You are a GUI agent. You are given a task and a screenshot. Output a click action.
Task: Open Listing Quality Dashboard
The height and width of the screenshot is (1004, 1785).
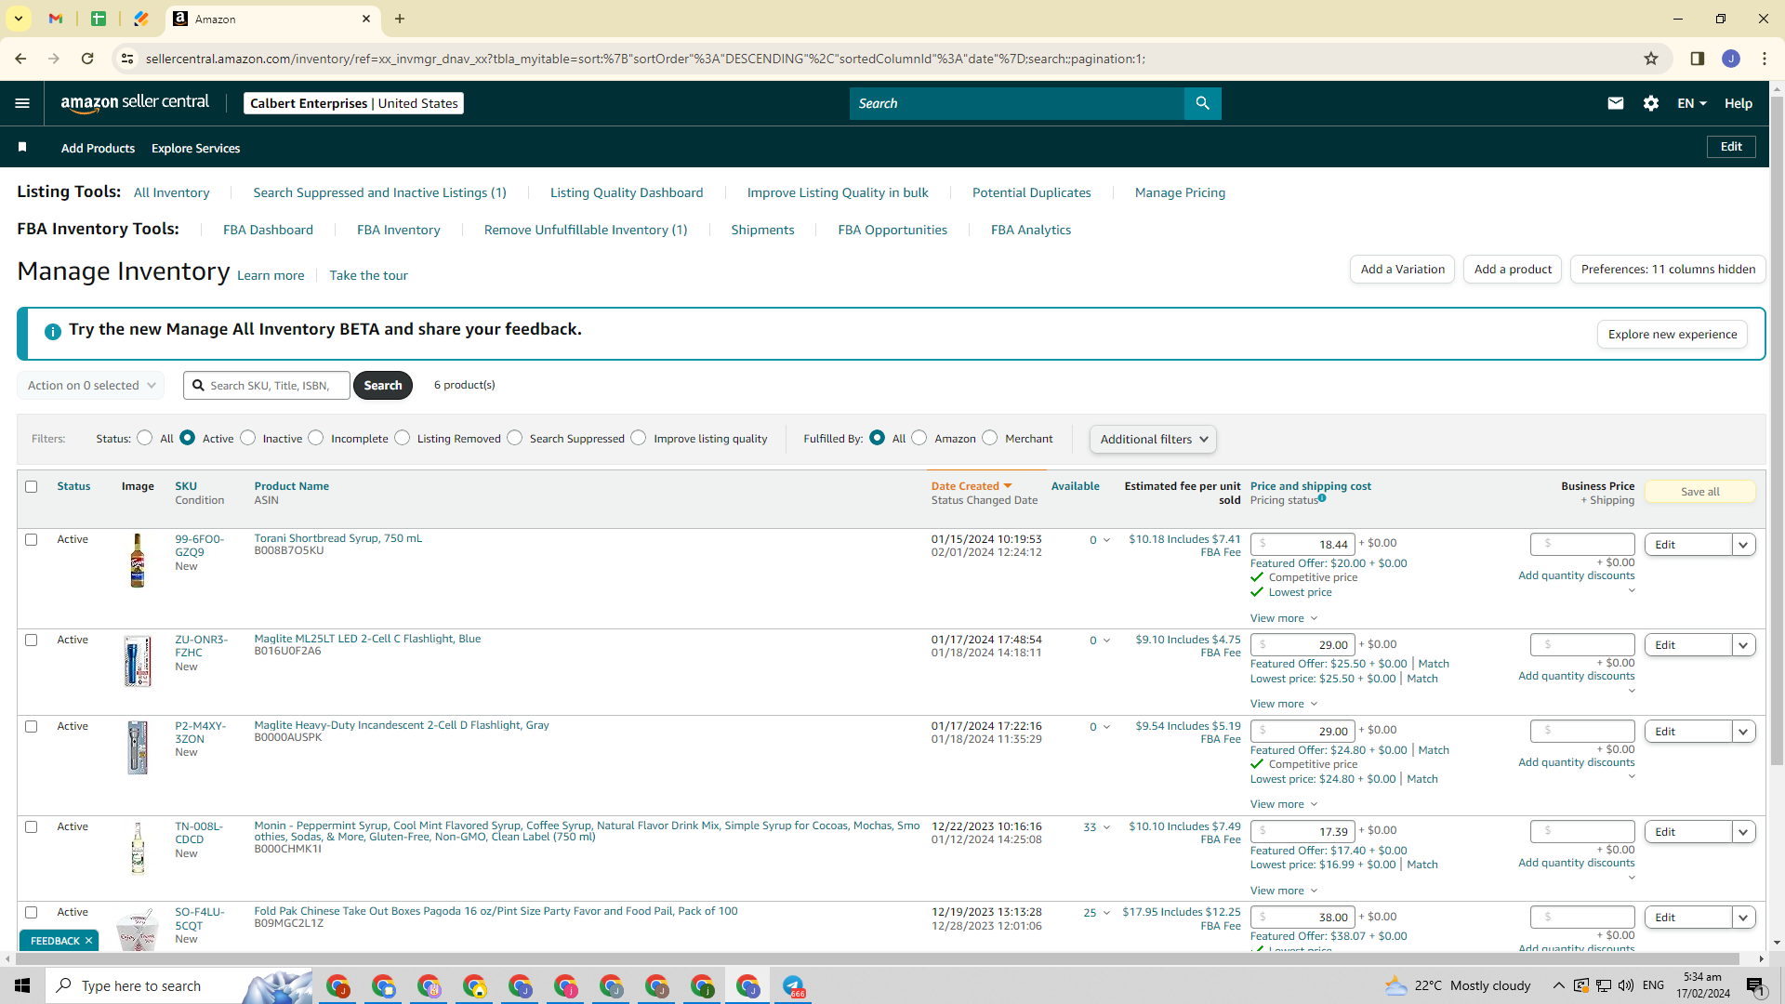tap(627, 192)
